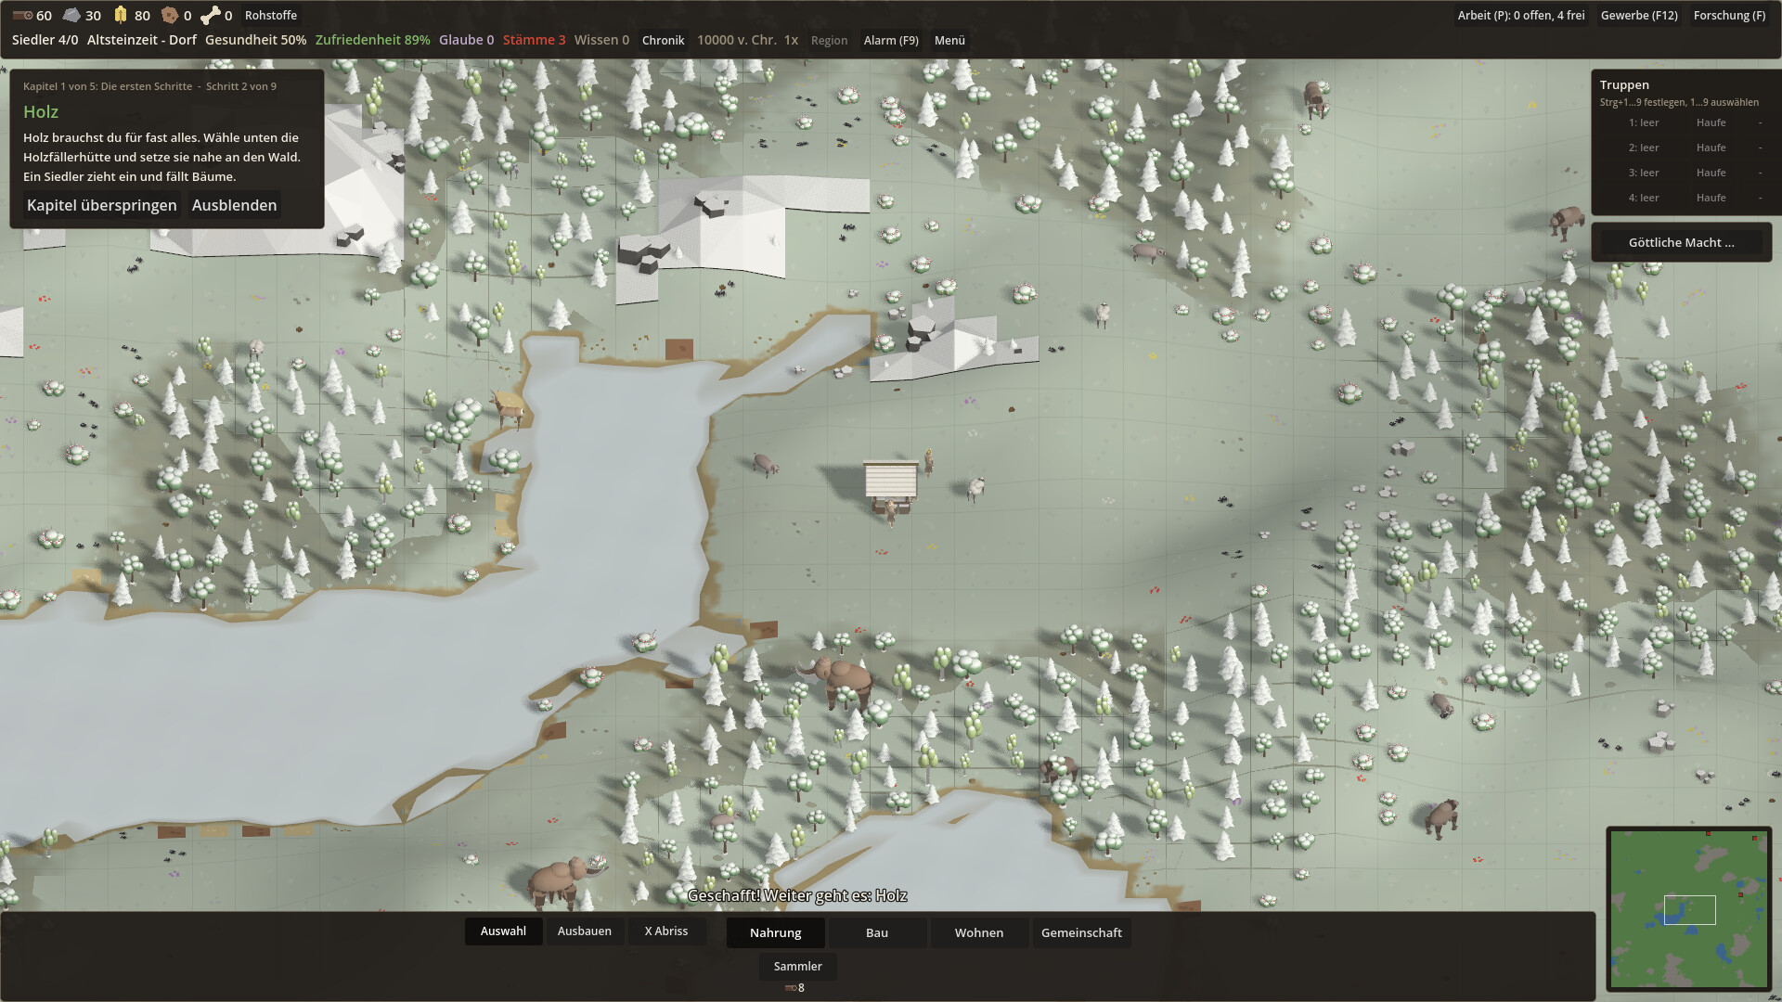Change Haufe formation for troop 1
Screen dimensions: 1782x1002
coord(1711,122)
